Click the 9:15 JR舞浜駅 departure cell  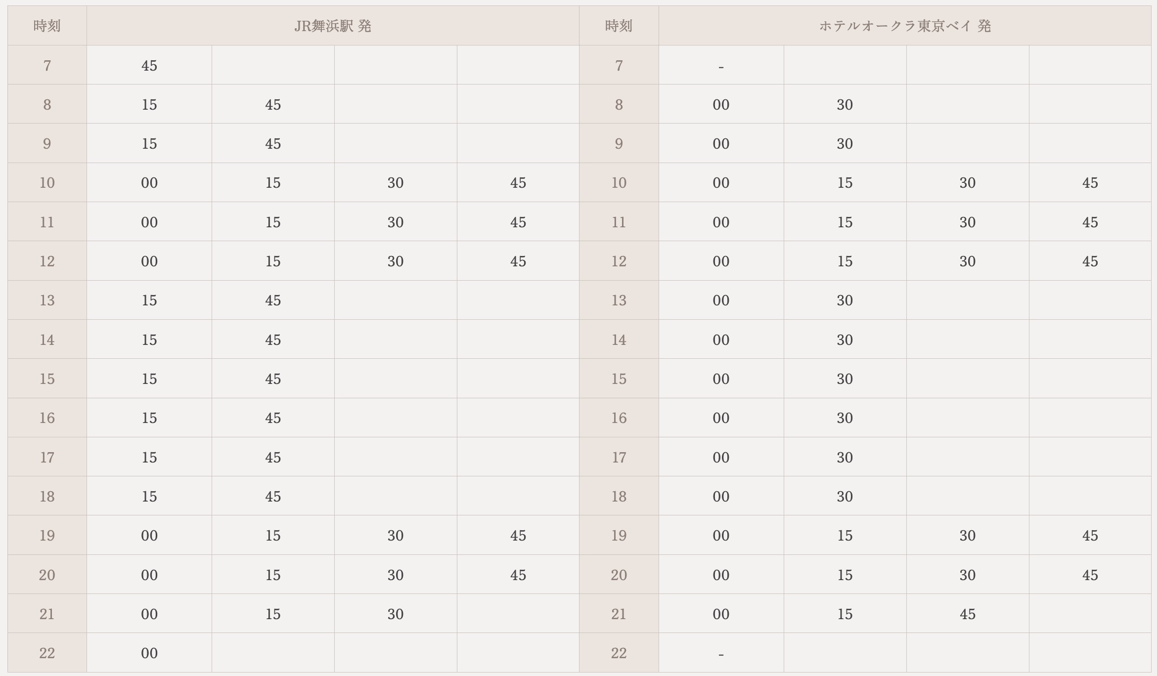pyautogui.click(x=149, y=143)
